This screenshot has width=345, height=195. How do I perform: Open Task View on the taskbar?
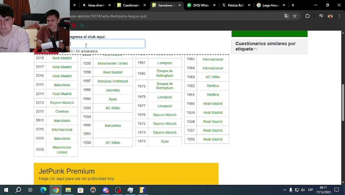[x=30, y=190]
